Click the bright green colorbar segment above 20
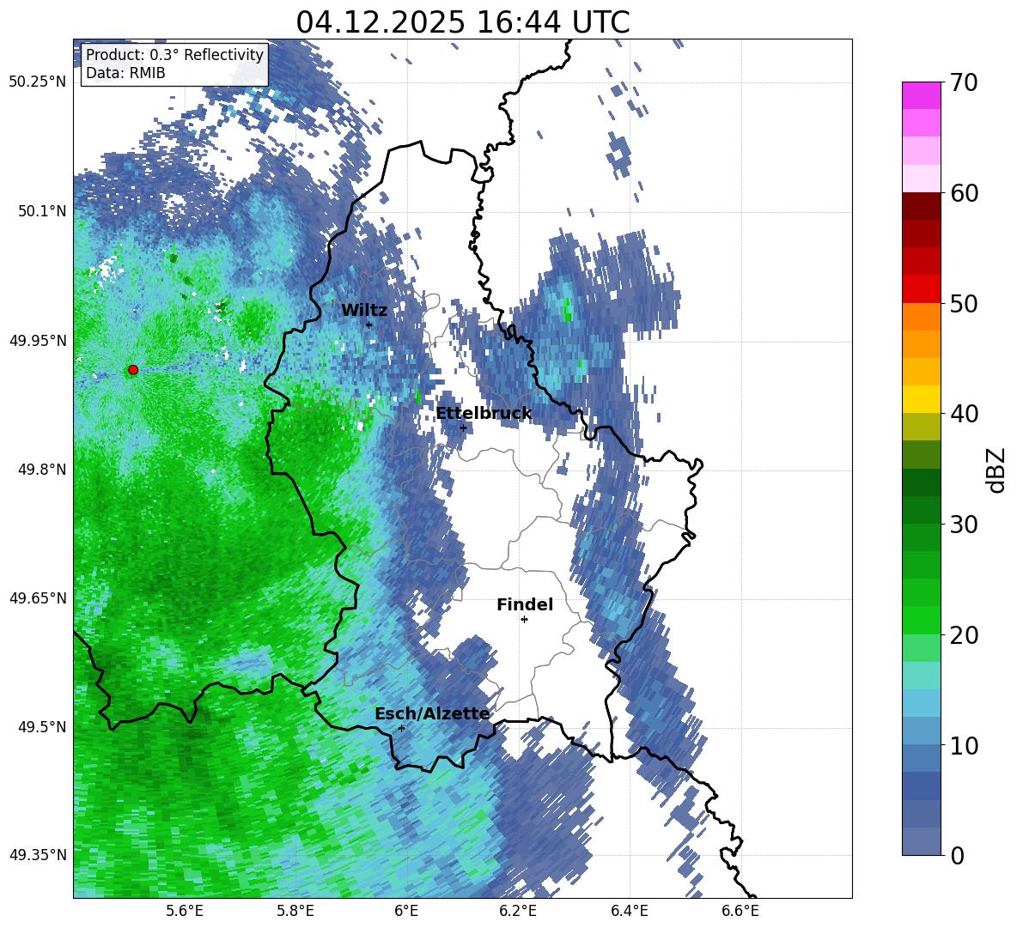 tap(921, 620)
